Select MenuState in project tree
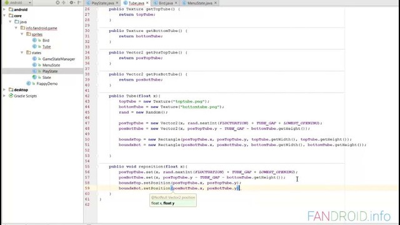 tap(51, 65)
